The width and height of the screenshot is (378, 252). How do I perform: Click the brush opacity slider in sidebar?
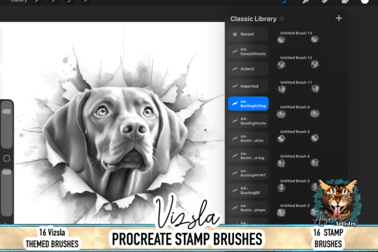click(7, 192)
